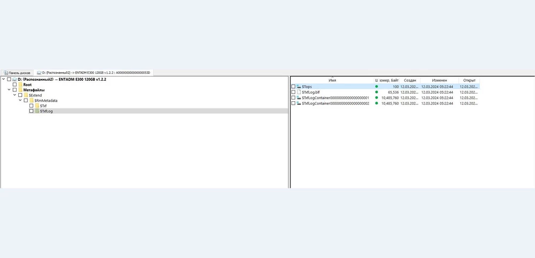Click the Root folder icon
The width and height of the screenshot is (535, 258).
click(x=20, y=85)
